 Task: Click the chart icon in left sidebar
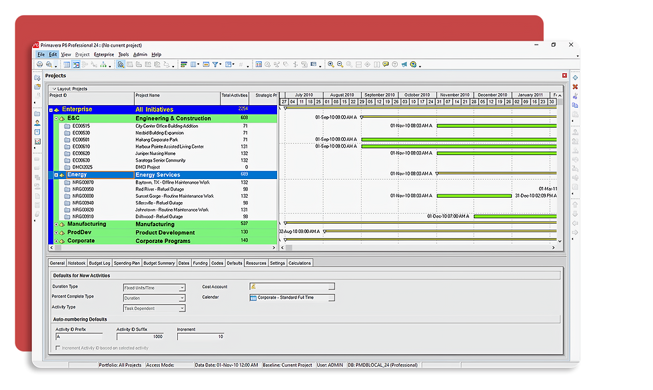[x=37, y=141]
